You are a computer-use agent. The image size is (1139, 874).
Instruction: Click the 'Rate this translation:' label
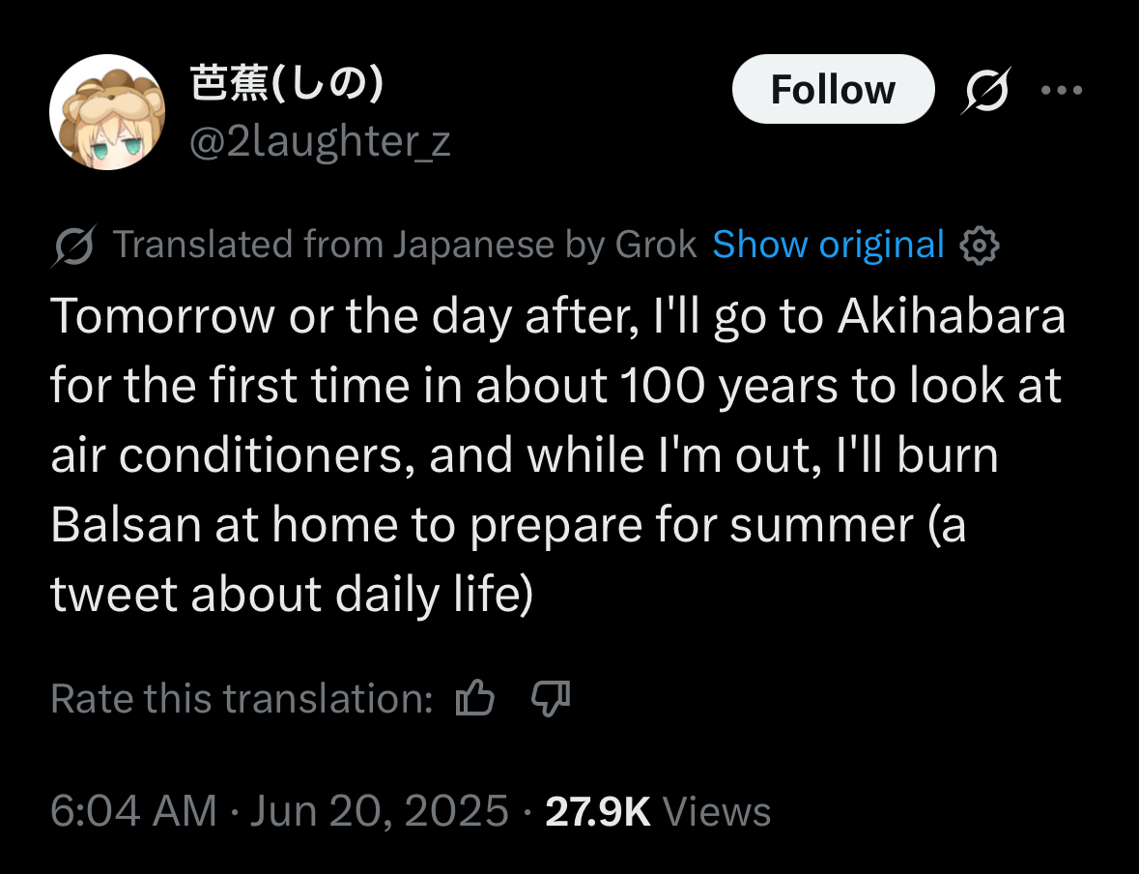[242, 698]
